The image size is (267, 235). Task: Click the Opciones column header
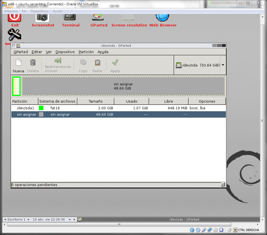pos(207,101)
